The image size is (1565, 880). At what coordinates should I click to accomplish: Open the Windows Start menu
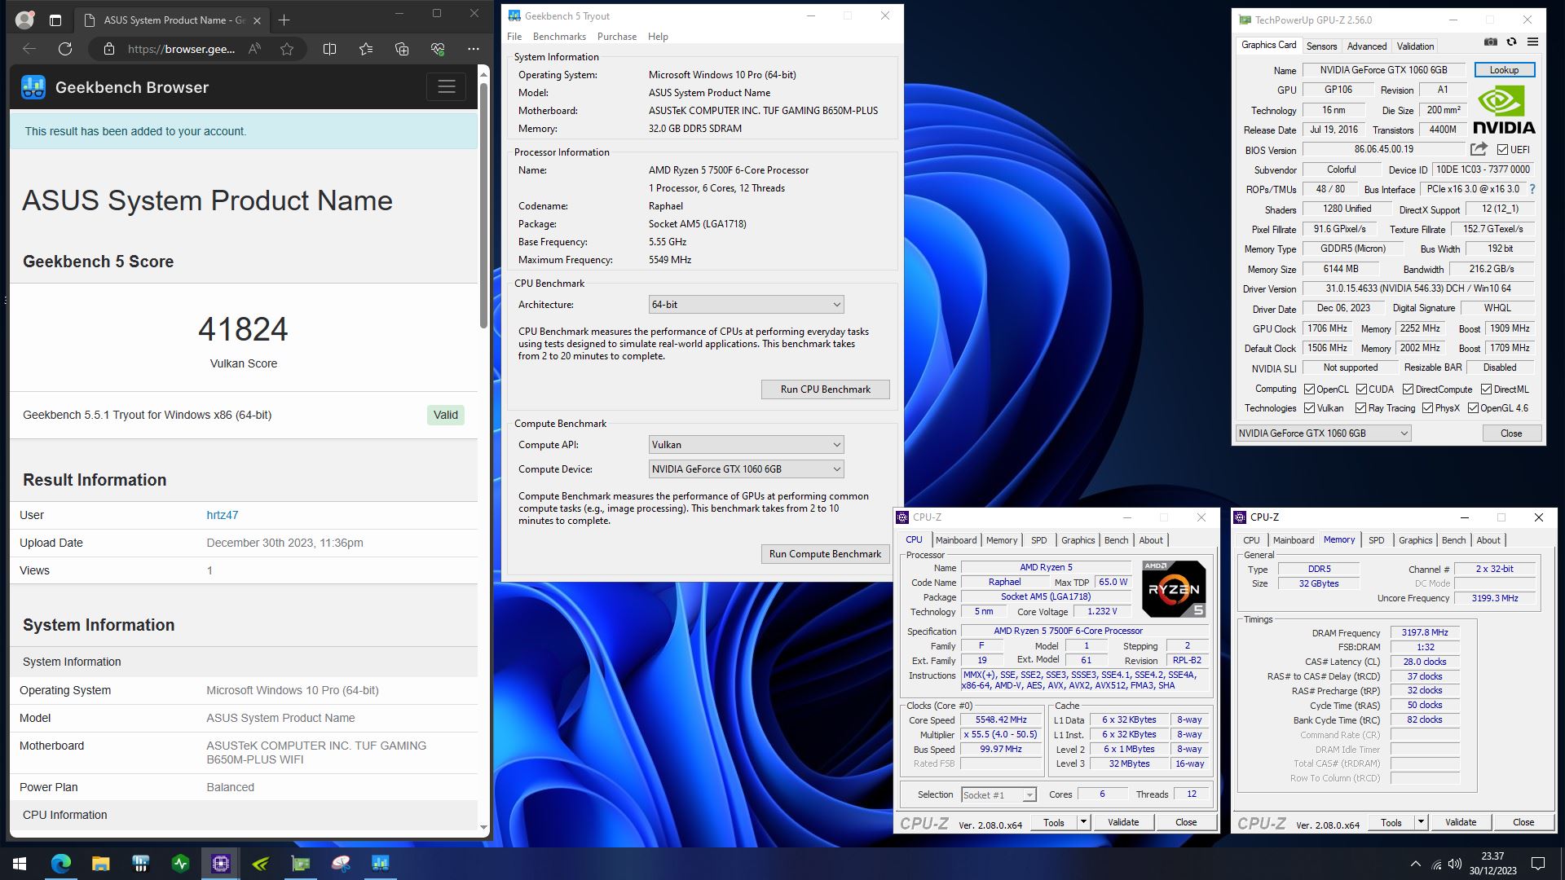20,864
